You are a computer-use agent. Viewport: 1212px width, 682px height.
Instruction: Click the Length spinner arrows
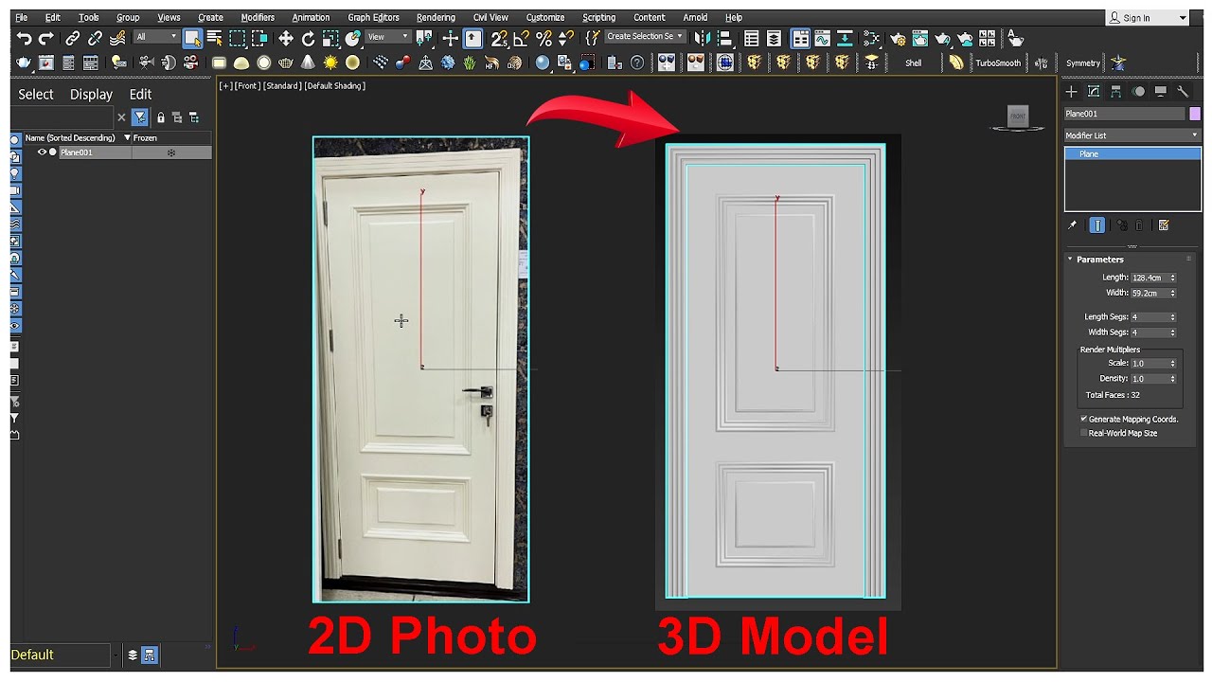click(1172, 278)
